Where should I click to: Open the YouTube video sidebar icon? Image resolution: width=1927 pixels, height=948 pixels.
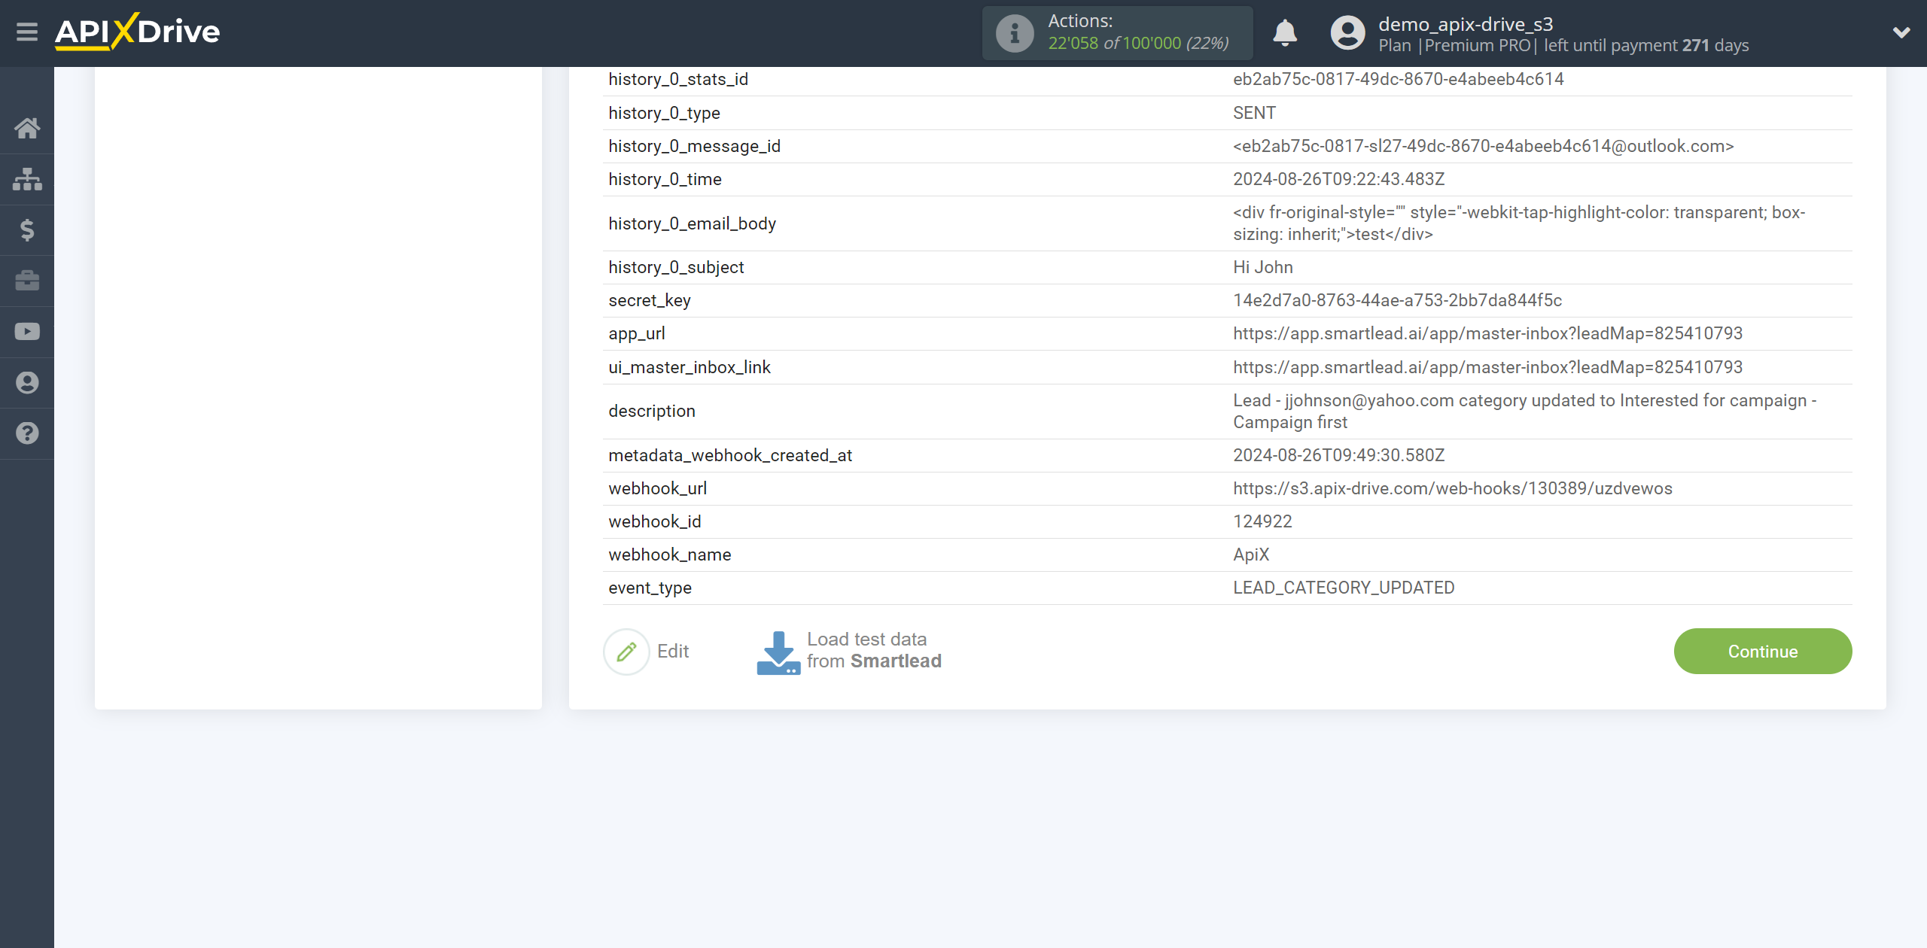pyautogui.click(x=27, y=332)
